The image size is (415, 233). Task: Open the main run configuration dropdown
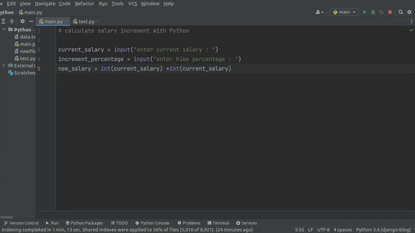coord(344,12)
